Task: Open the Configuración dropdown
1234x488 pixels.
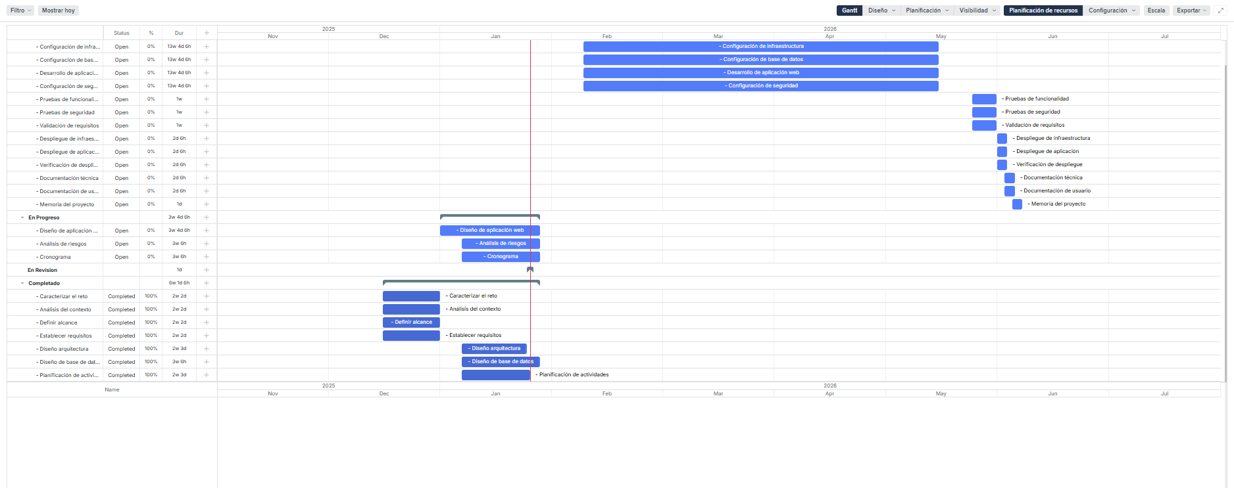Action: point(1112,11)
